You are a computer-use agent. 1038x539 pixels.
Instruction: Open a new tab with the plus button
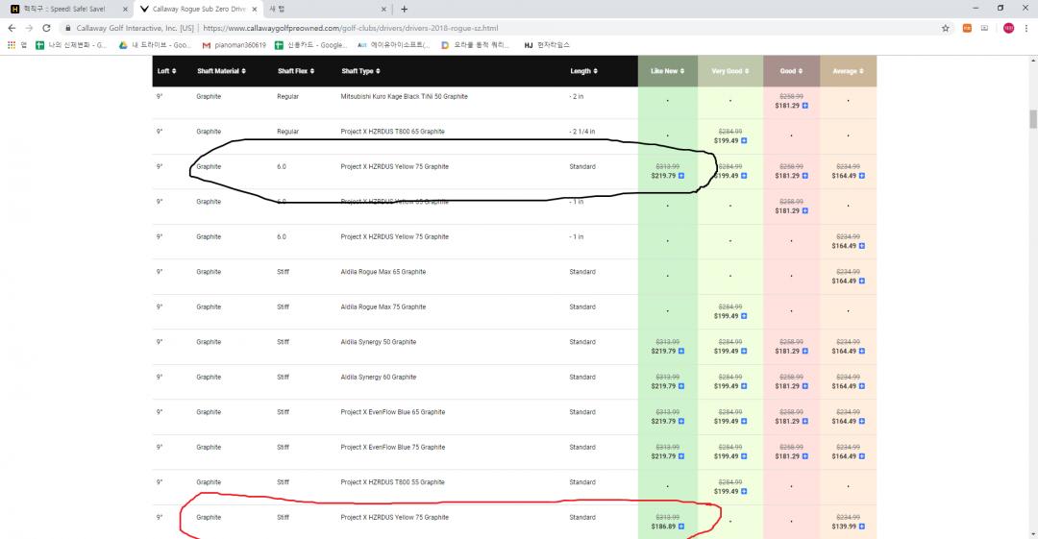tap(404, 9)
